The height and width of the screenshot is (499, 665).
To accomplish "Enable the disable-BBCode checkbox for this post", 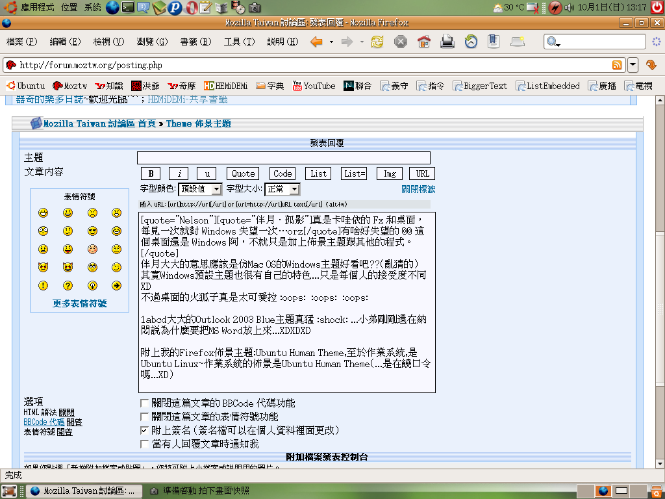I will pyautogui.click(x=145, y=403).
